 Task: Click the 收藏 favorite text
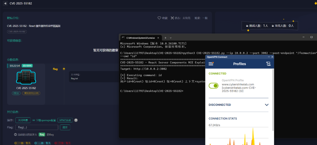(165, 18)
